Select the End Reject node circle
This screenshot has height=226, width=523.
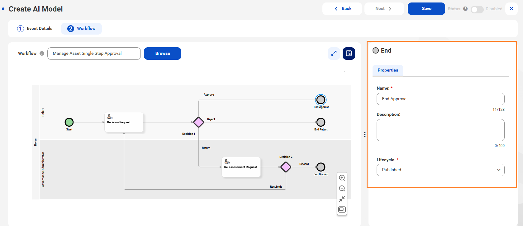[x=321, y=122]
